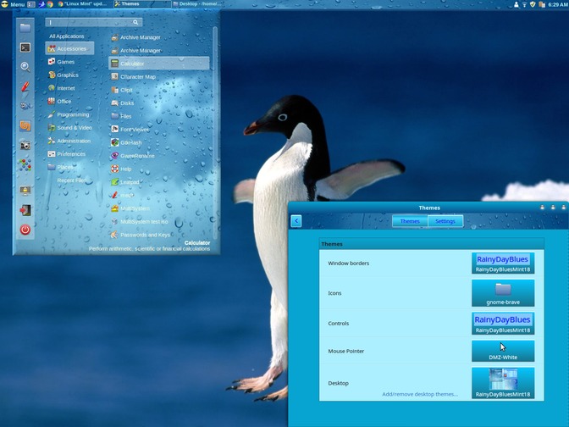The image size is (569, 427).
Task: Click the update manager shield tray icon
Action: coord(533,4)
